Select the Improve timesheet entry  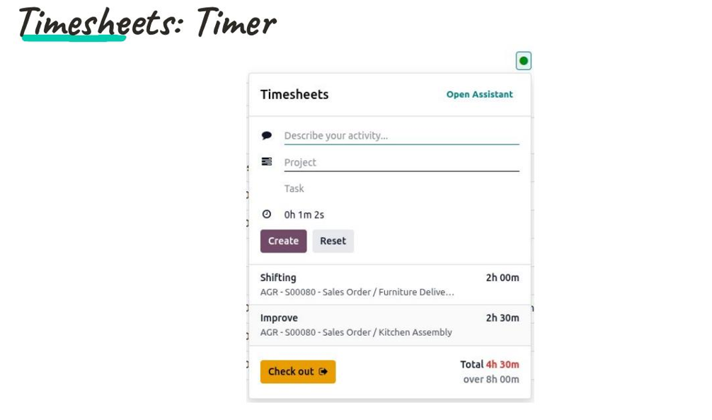(279, 318)
